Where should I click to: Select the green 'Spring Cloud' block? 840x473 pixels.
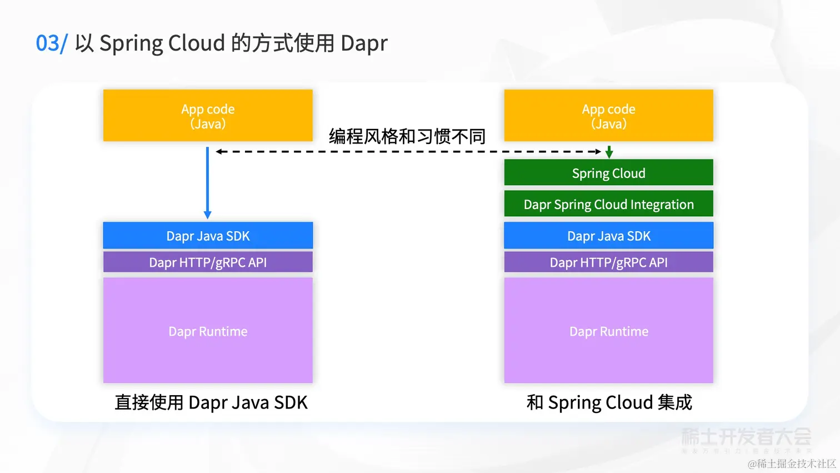point(608,172)
